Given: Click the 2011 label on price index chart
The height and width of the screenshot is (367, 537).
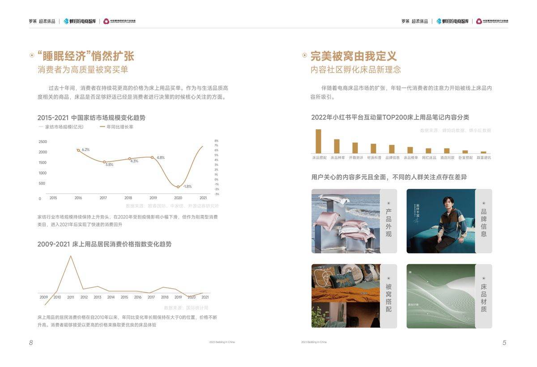Looking at the screenshot, I should tap(71, 297).
